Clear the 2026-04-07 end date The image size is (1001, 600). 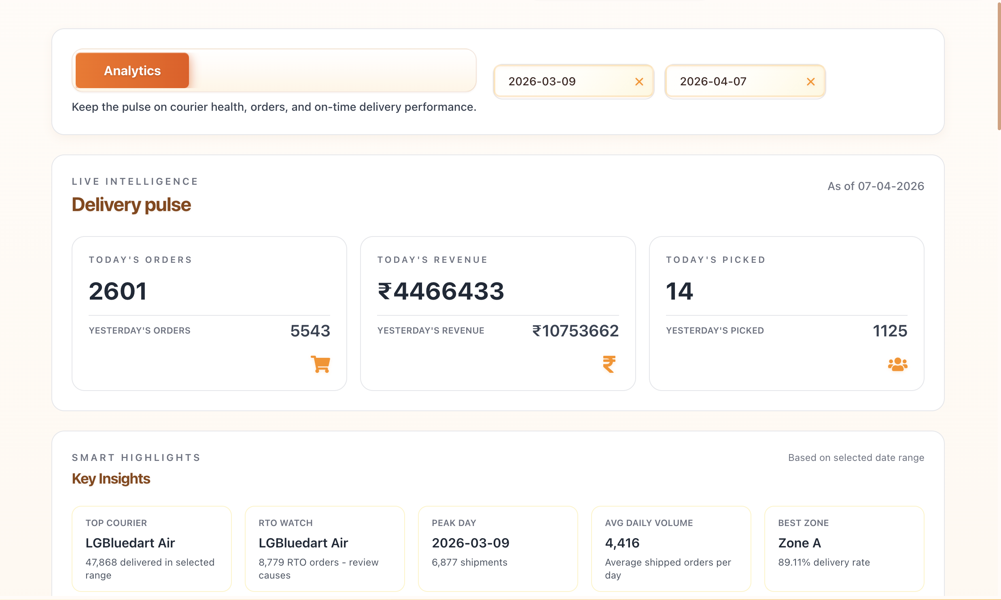811,82
